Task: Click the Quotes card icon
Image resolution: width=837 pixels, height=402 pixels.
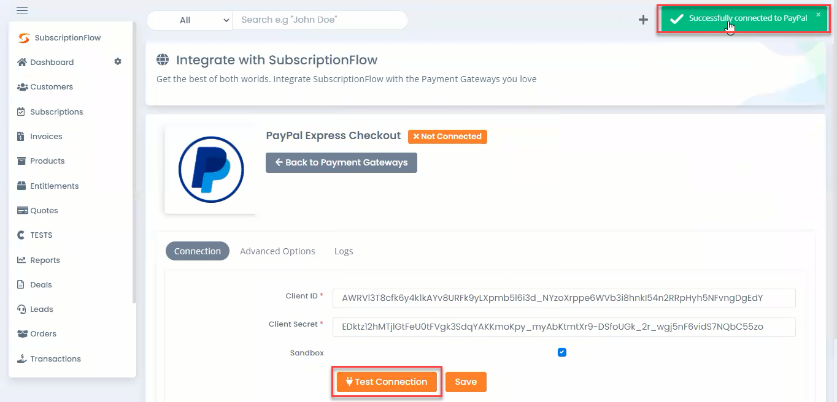Action: (22, 210)
